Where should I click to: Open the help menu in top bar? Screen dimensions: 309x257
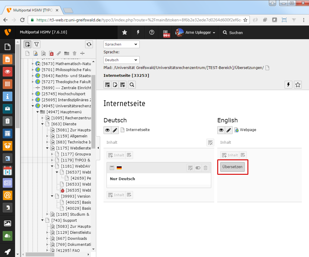tap(152, 33)
